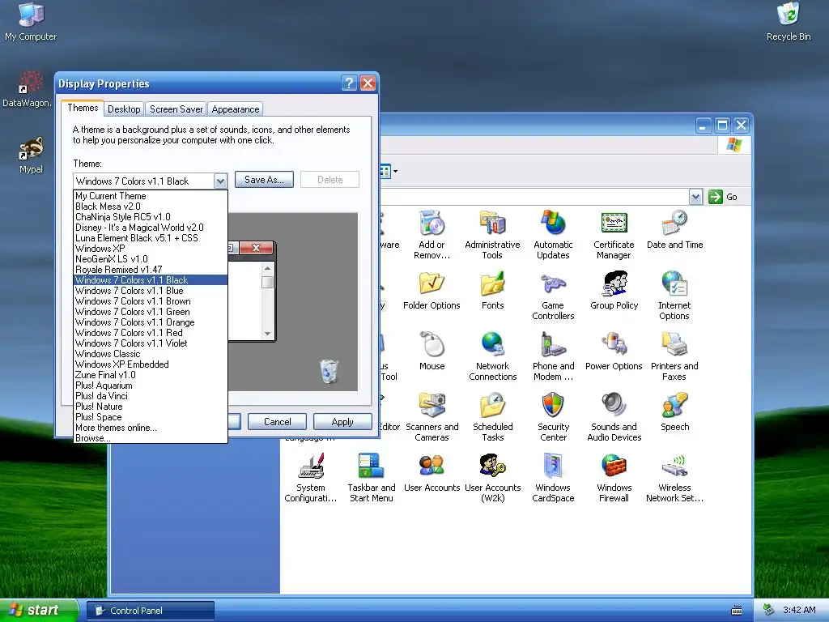Open Fonts icon
This screenshot has width=829, height=622.
(x=493, y=283)
